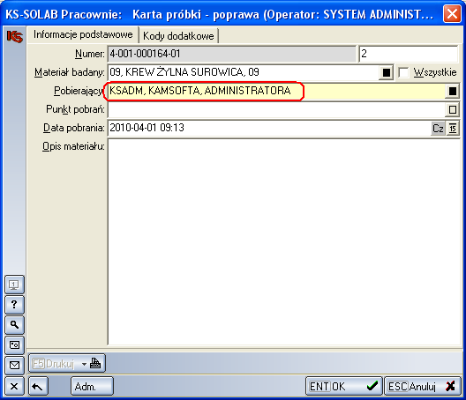The image size is (466, 400).
Task: Click the monitor icon in left sidebar
Action: coord(14,285)
